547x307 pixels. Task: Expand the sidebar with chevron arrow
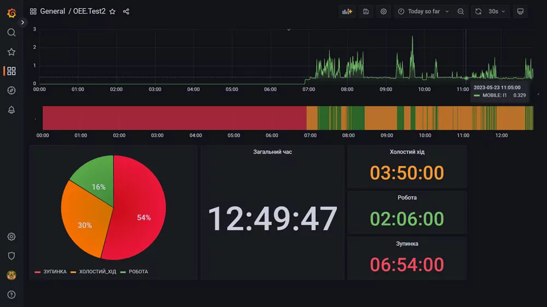(22, 22)
